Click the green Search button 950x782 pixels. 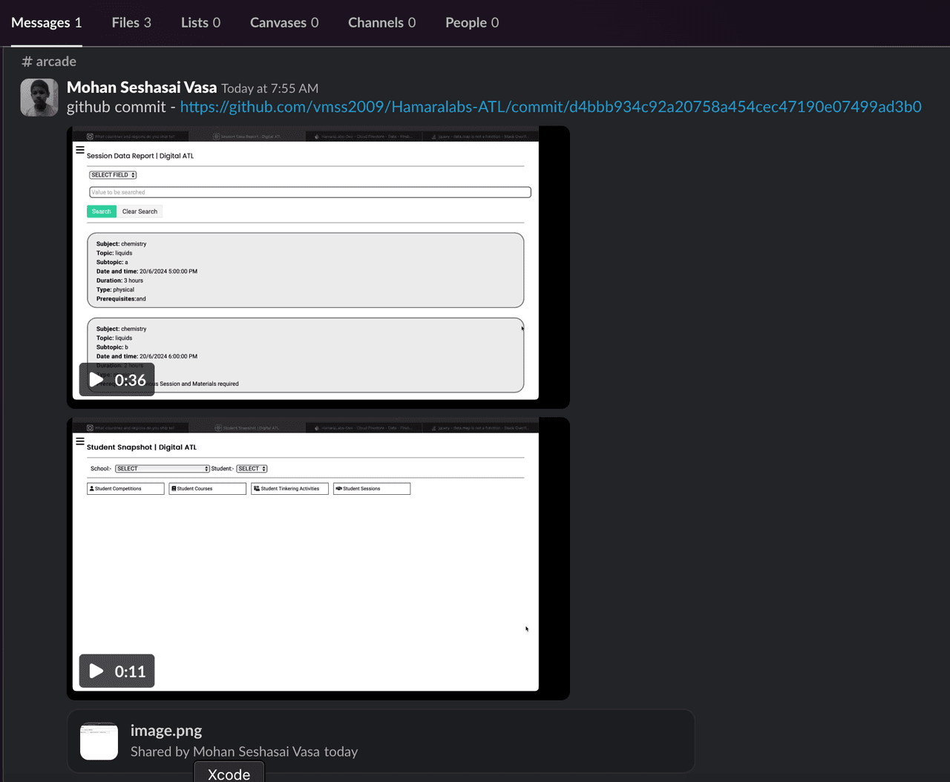(102, 211)
